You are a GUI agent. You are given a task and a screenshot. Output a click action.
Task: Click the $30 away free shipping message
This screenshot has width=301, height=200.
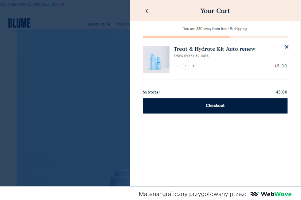(x=215, y=29)
